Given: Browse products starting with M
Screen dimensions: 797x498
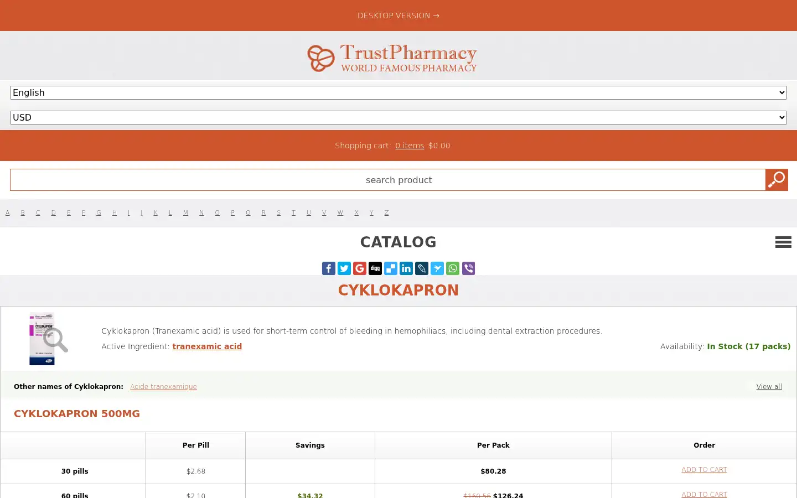Looking at the screenshot, I should click(185, 212).
